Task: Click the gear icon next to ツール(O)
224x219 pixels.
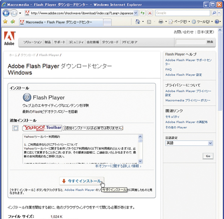Action: (x=194, y=22)
